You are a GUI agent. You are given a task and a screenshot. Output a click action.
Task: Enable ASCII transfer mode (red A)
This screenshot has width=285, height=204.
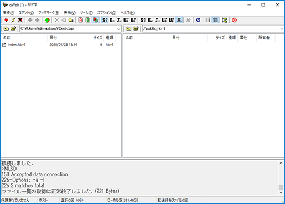tap(81, 20)
